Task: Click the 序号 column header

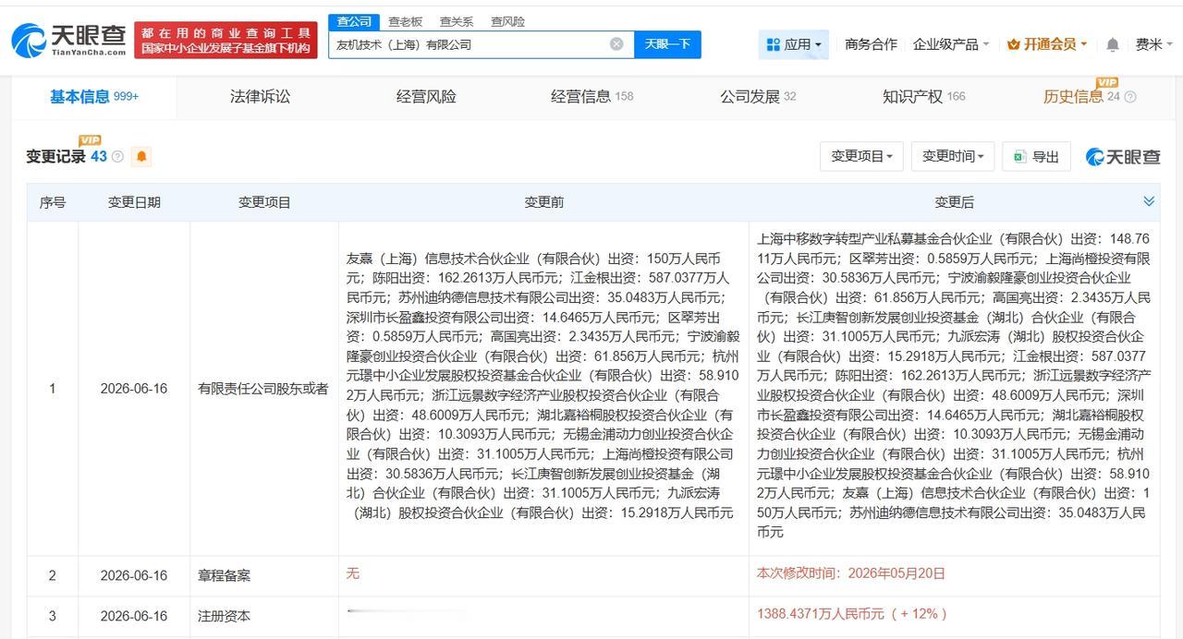Action: pyautogui.click(x=53, y=202)
